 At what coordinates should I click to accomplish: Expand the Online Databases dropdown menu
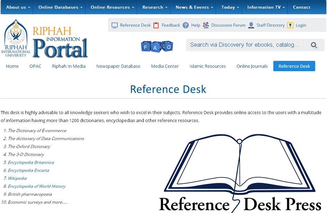point(60,7)
